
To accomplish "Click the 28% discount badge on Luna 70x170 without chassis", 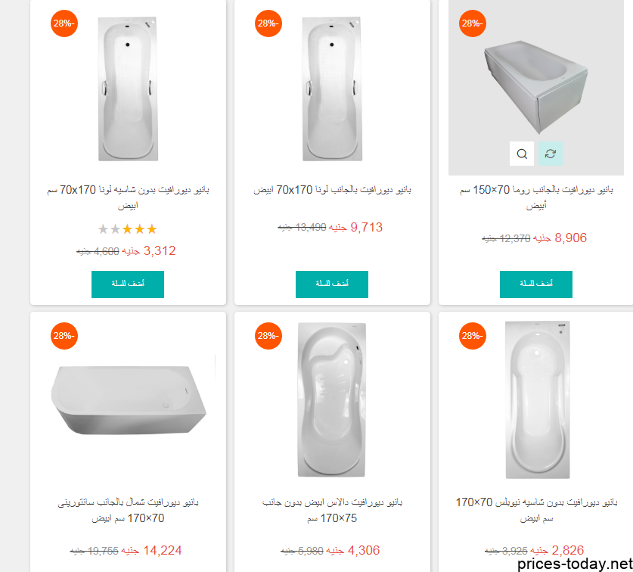I will click(x=64, y=23).
